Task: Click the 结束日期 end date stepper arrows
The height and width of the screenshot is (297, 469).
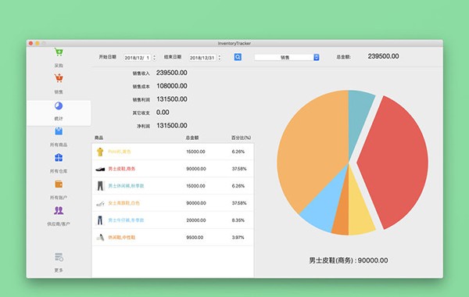Action: (x=220, y=57)
